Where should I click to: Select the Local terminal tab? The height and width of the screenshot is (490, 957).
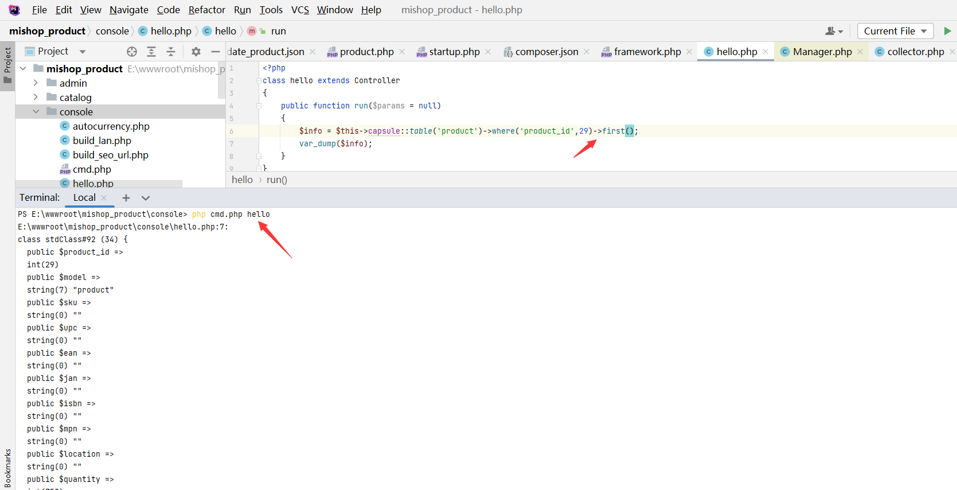coord(84,197)
